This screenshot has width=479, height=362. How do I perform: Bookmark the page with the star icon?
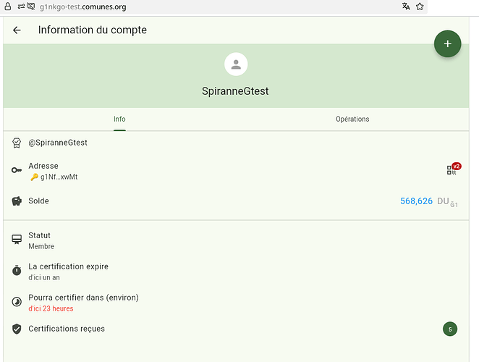click(x=420, y=6)
